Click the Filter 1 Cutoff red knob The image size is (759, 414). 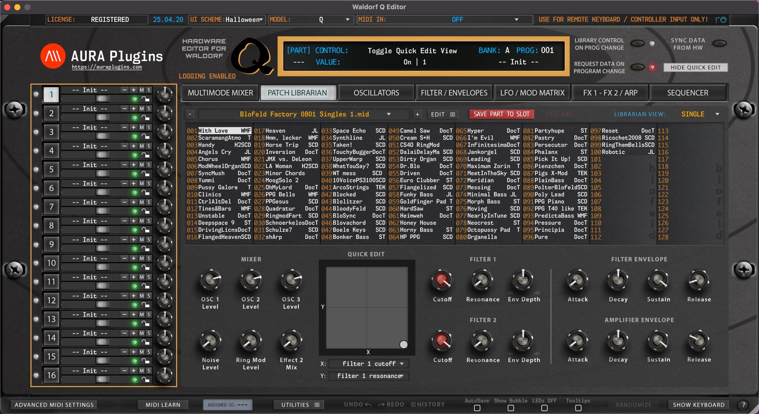click(x=442, y=280)
